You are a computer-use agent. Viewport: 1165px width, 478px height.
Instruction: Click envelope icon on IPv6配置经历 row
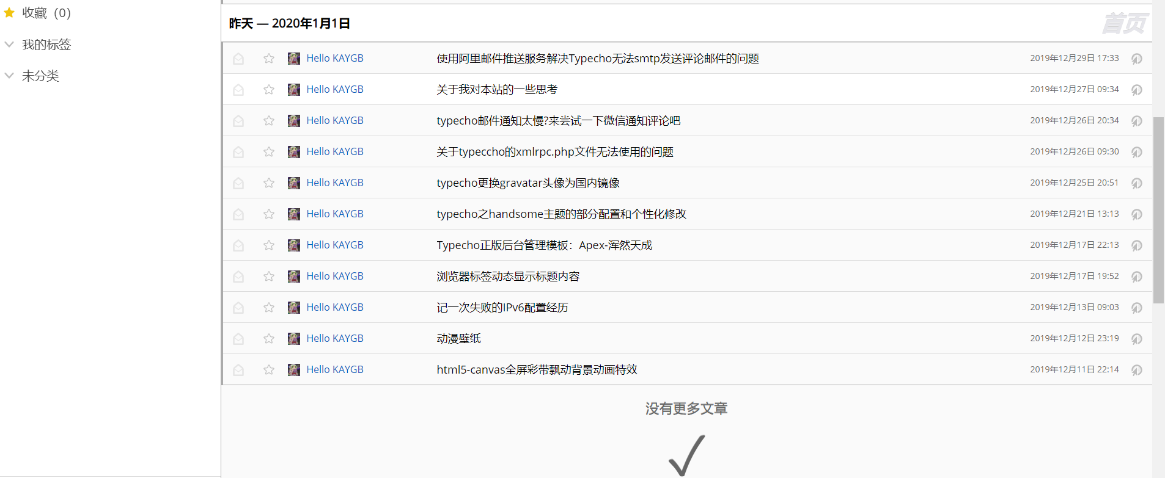point(238,308)
